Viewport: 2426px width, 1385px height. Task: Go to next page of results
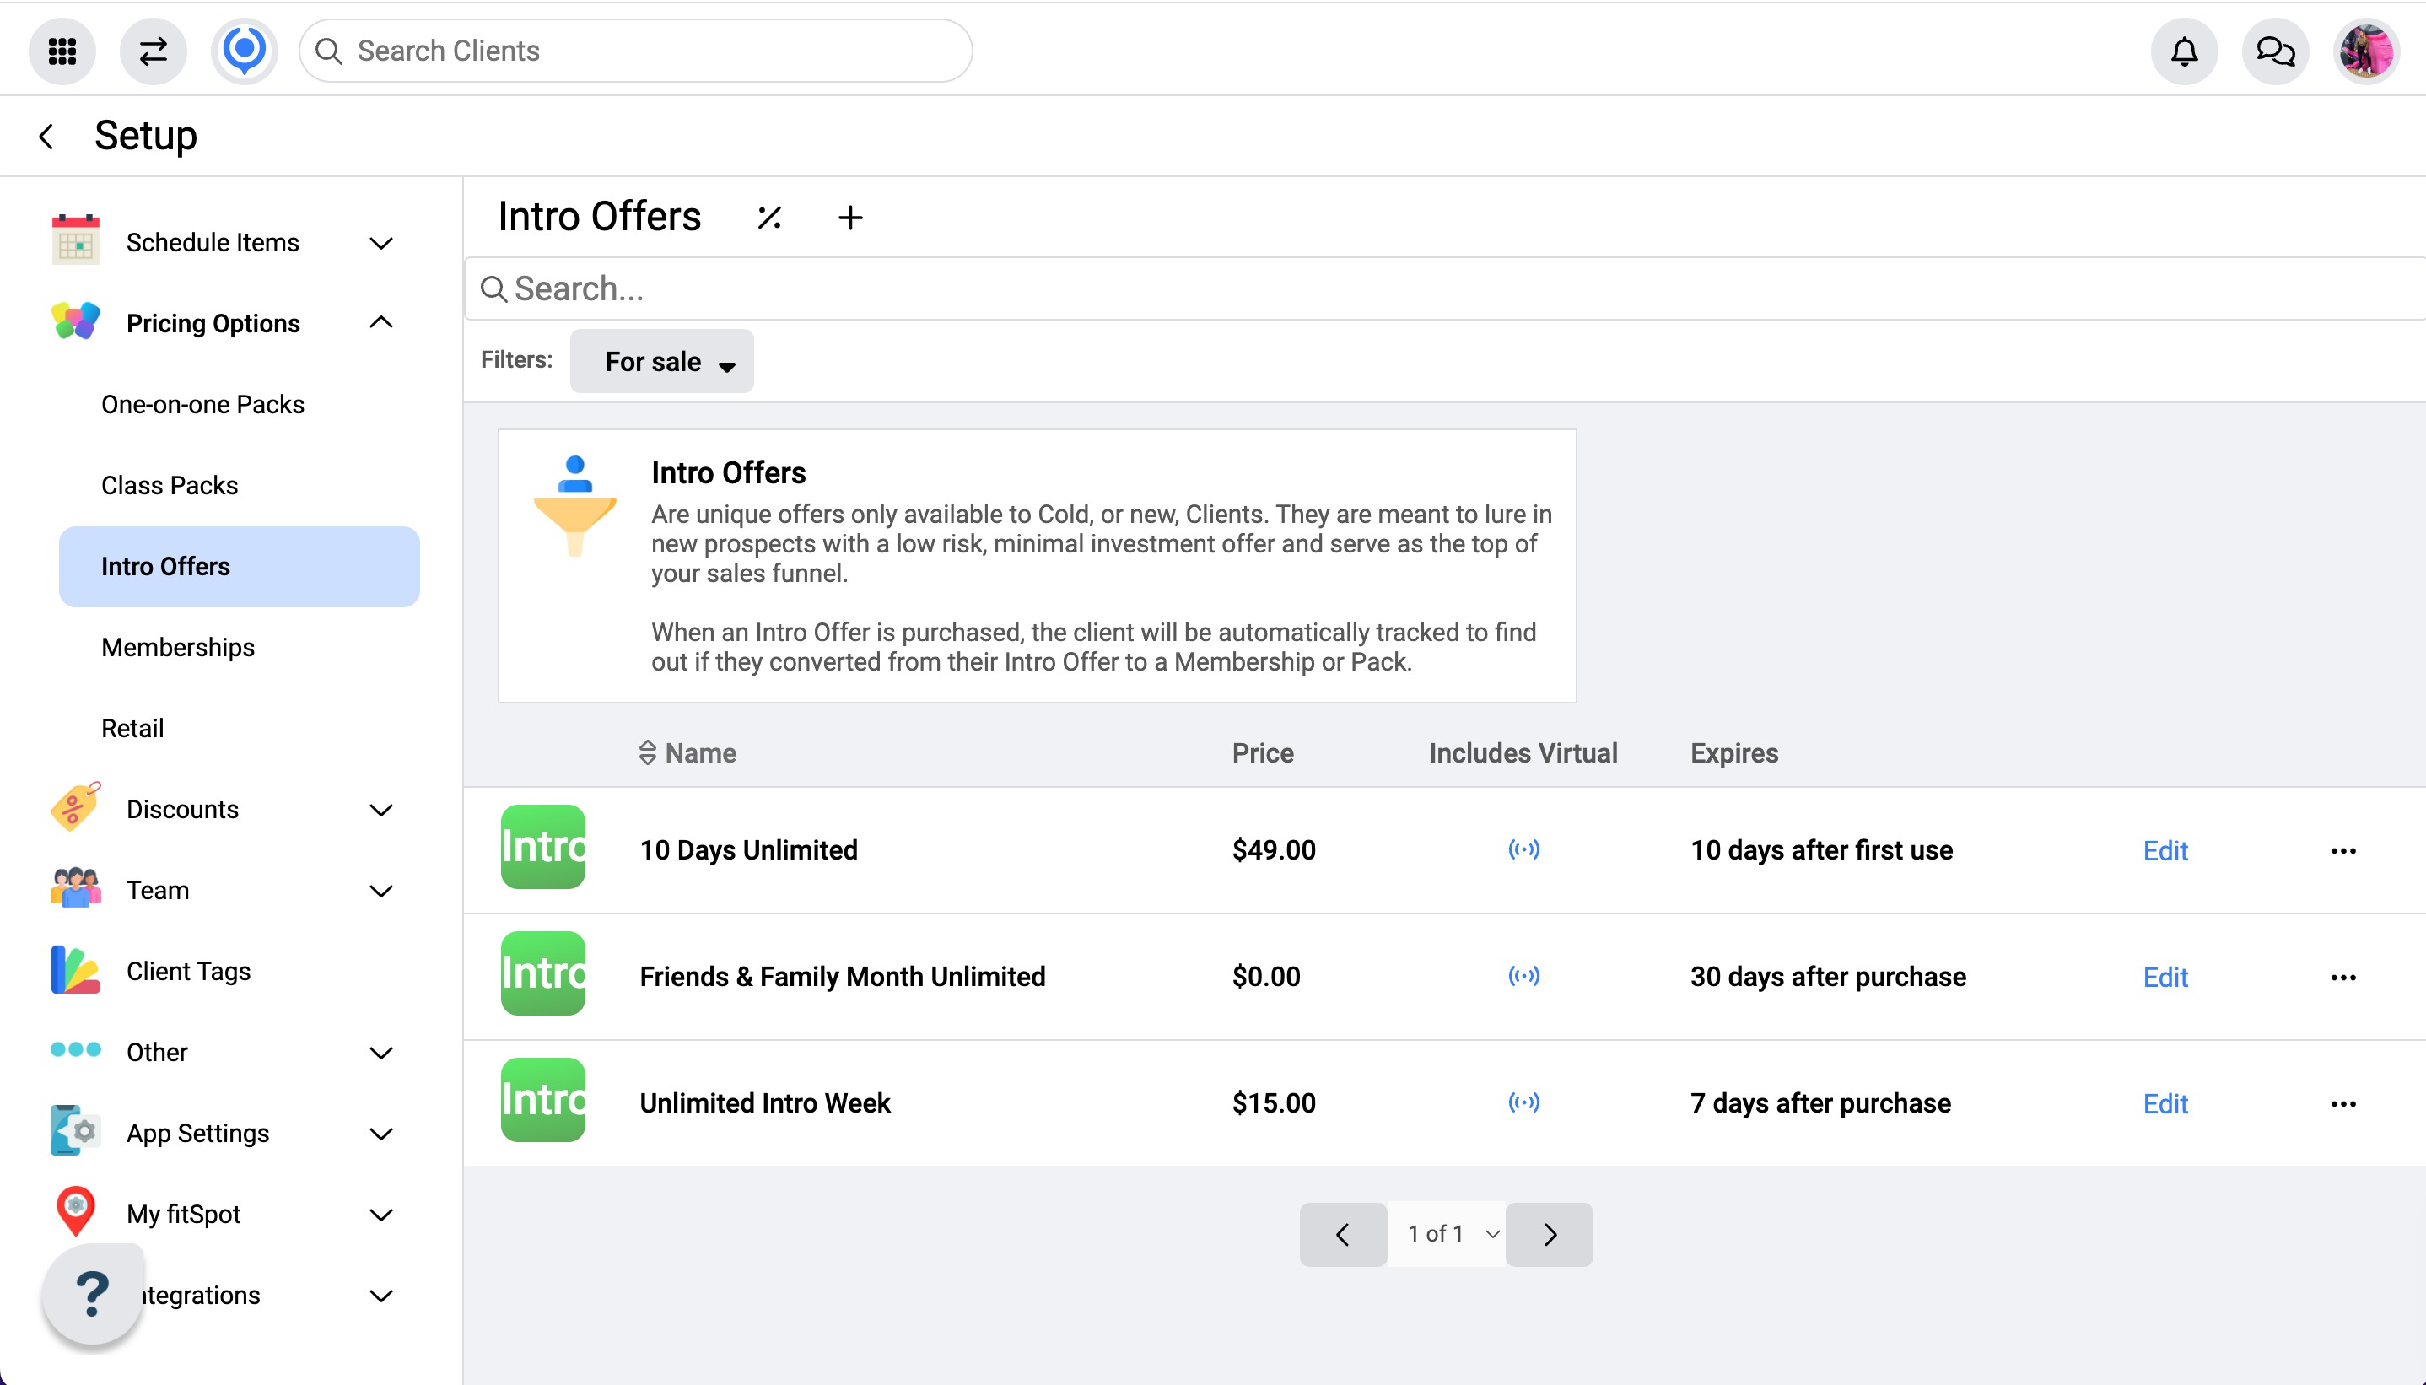[1550, 1234]
